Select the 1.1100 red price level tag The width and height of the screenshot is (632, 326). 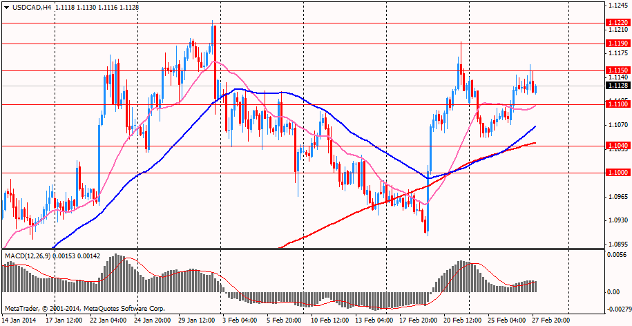tap(616, 104)
